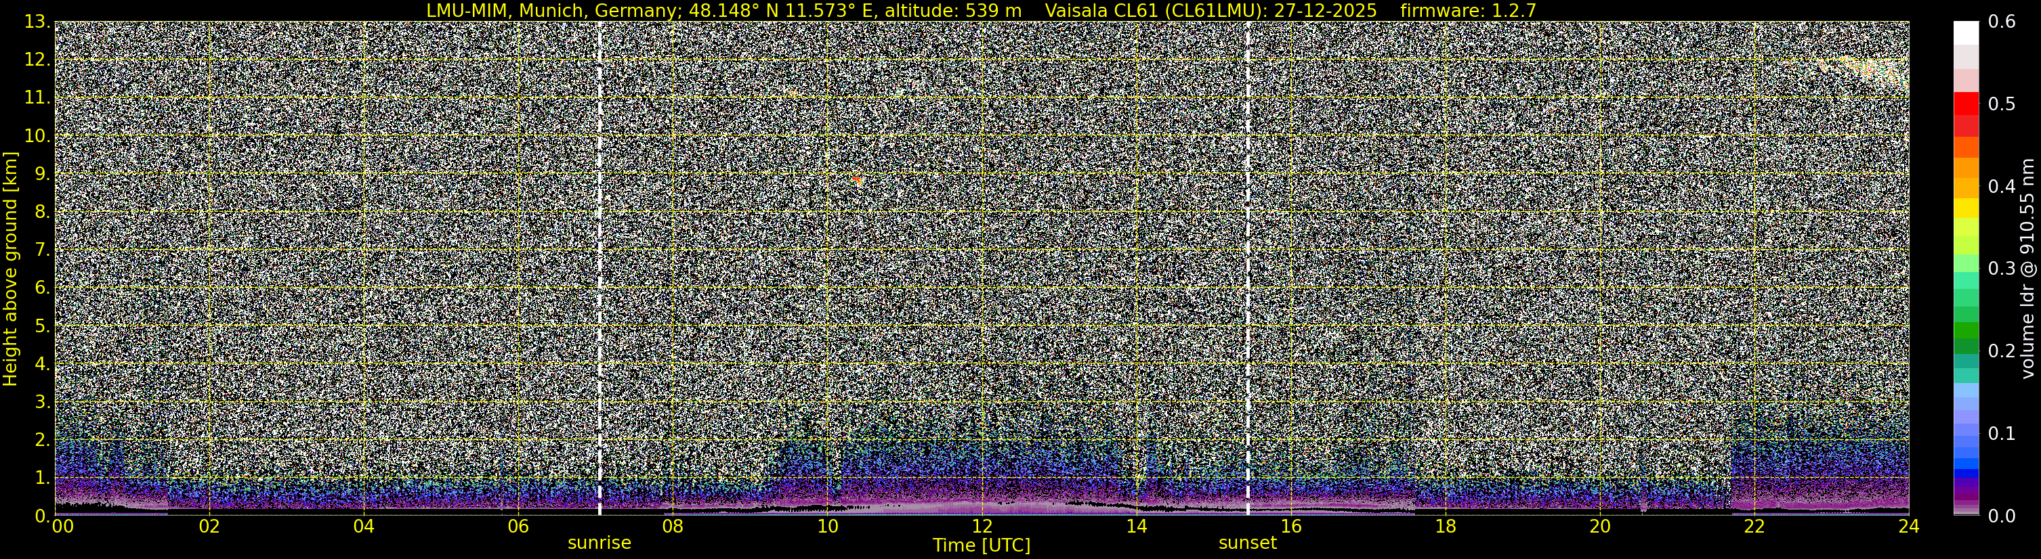Viewport: 2041px width, 559px height.
Task: Click the time axis tick '24'
Action: [1909, 527]
